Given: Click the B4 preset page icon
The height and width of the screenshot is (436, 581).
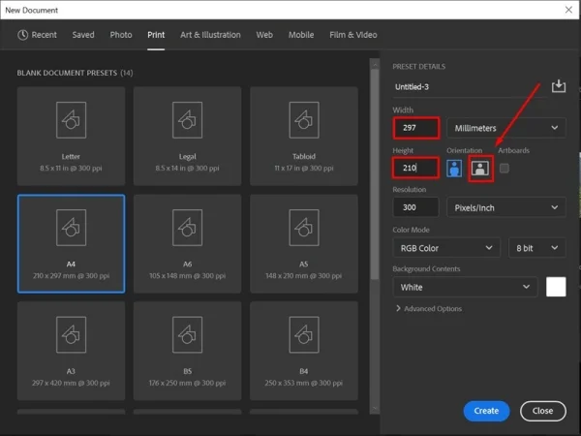Looking at the screenshot, I should pyautogui.click(x=304, y=335).
